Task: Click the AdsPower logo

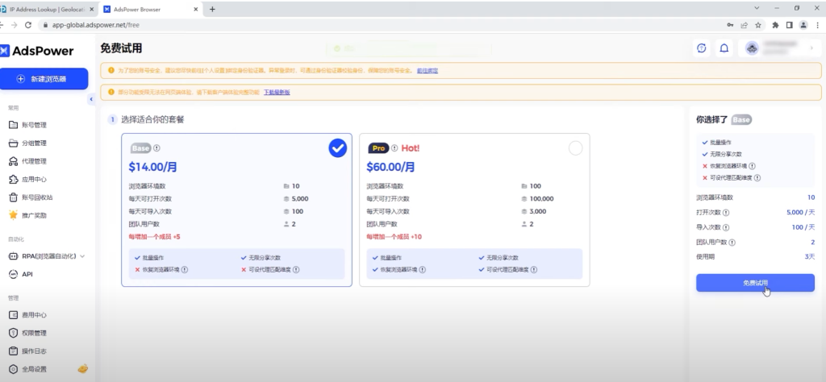Action: point(37,51)
